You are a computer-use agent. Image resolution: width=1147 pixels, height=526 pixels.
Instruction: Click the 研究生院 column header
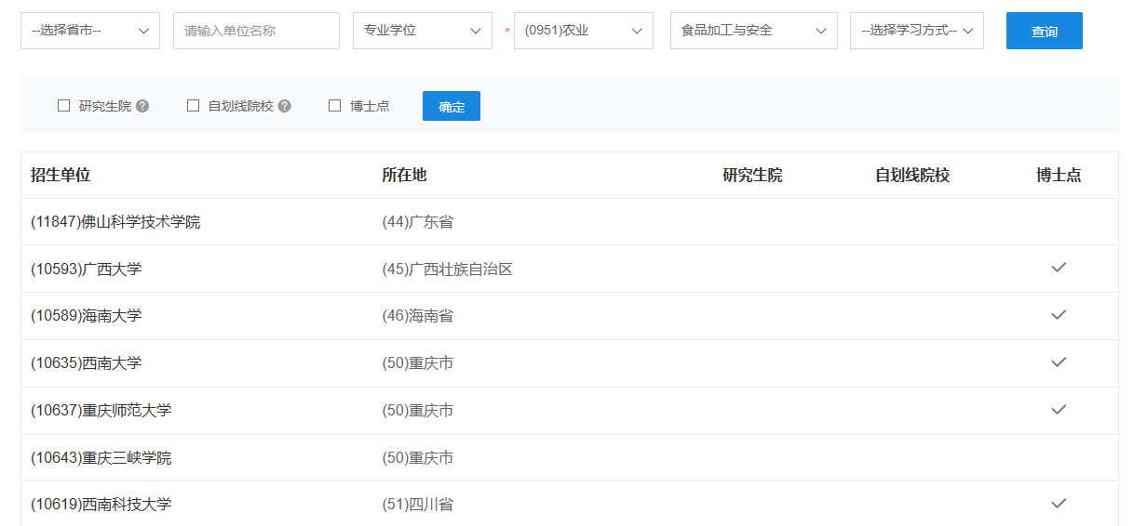point(753,175)
